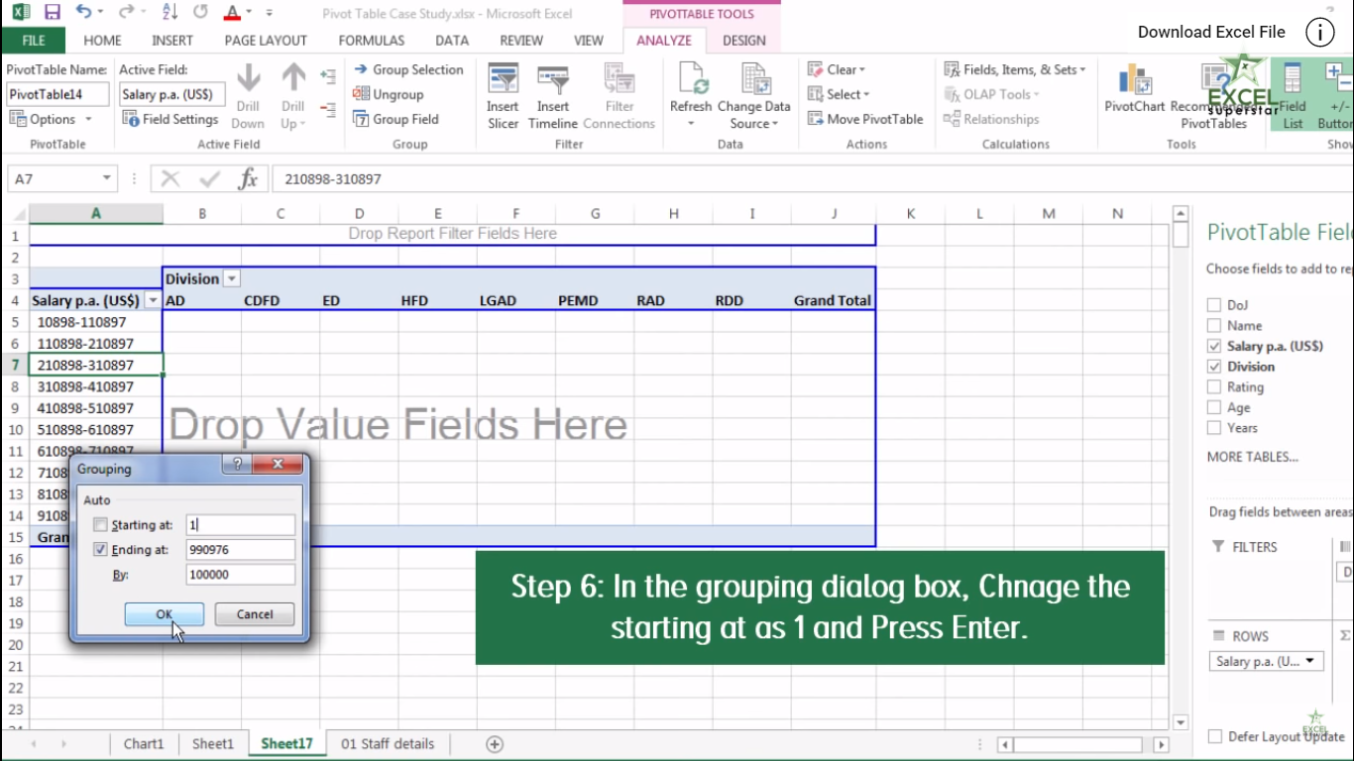Click the Relationships icon
This screenshot has height=761, width=1354.
952,119
